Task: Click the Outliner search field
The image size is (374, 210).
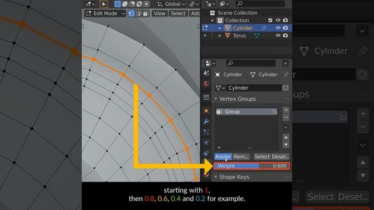Action: pyautogui.click(x=260, y=4)
